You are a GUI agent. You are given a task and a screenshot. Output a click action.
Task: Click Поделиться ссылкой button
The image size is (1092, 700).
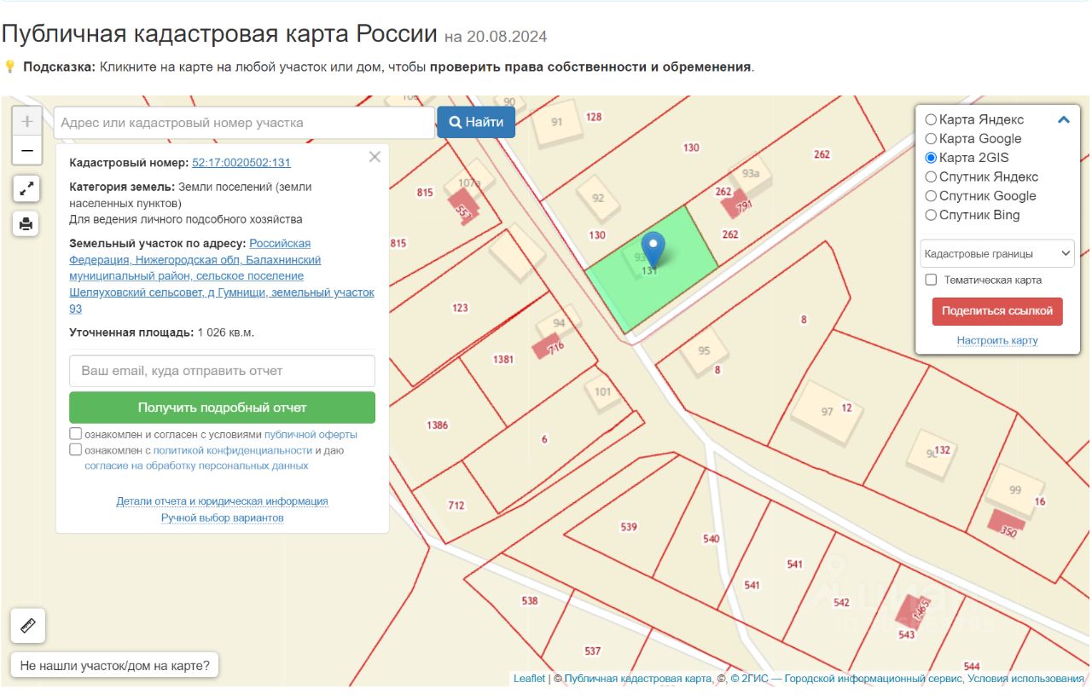tap(997, 311)
